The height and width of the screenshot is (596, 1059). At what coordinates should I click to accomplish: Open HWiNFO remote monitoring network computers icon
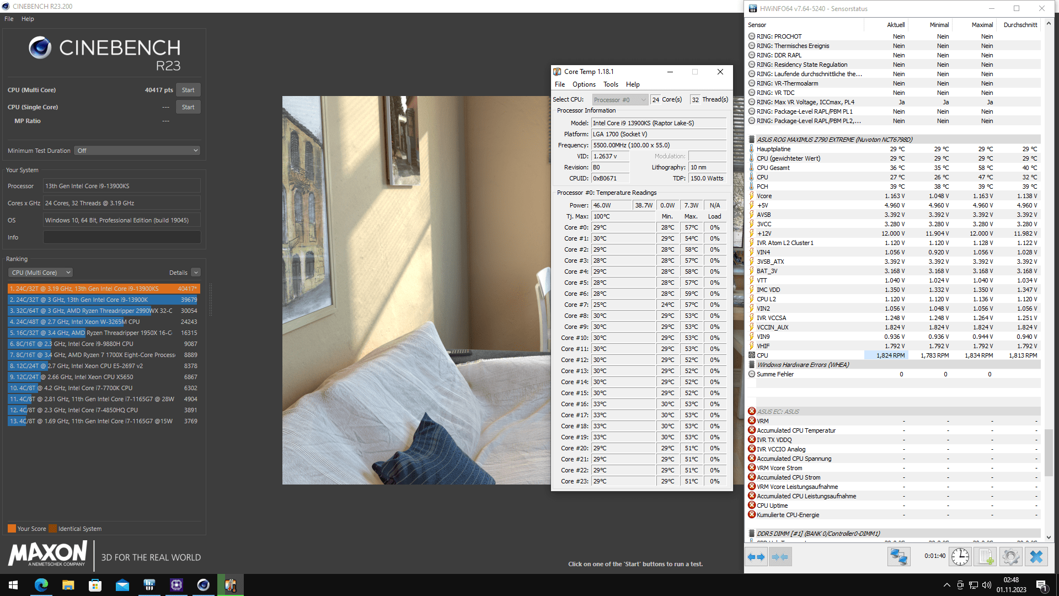point(898,557)
